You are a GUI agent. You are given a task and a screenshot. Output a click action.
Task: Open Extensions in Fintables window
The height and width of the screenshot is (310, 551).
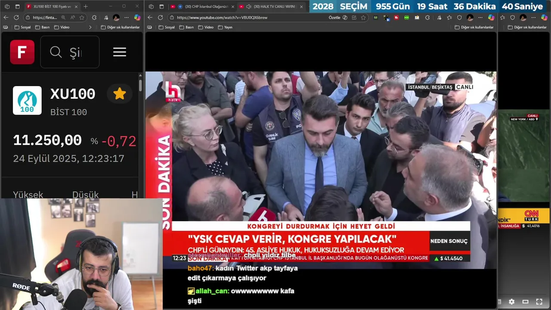coord(94,18)
